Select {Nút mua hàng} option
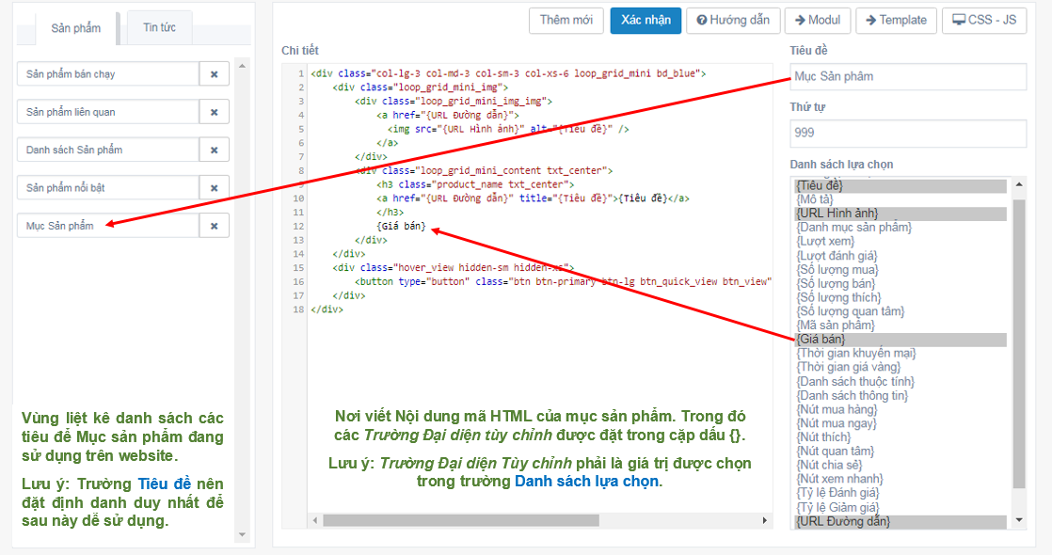 click(x=901, y=409)
